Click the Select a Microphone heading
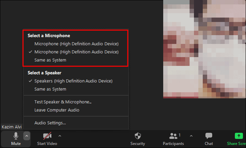The image size is (246, 148). (x=49, y=35)
